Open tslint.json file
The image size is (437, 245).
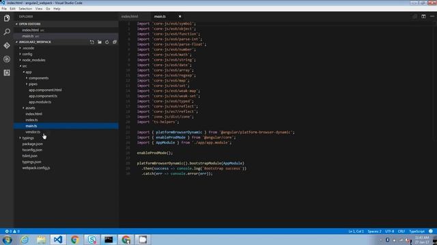pos(29,156)
